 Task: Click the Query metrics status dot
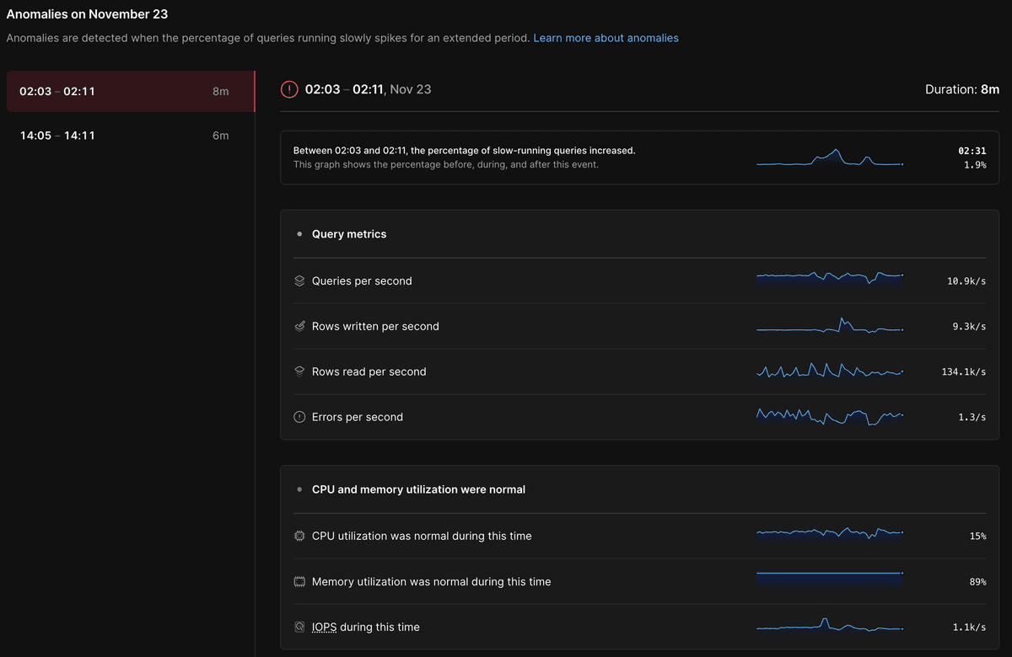[x=299, y=233]
